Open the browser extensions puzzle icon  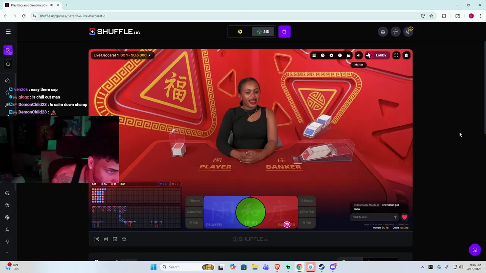point(444,16)
